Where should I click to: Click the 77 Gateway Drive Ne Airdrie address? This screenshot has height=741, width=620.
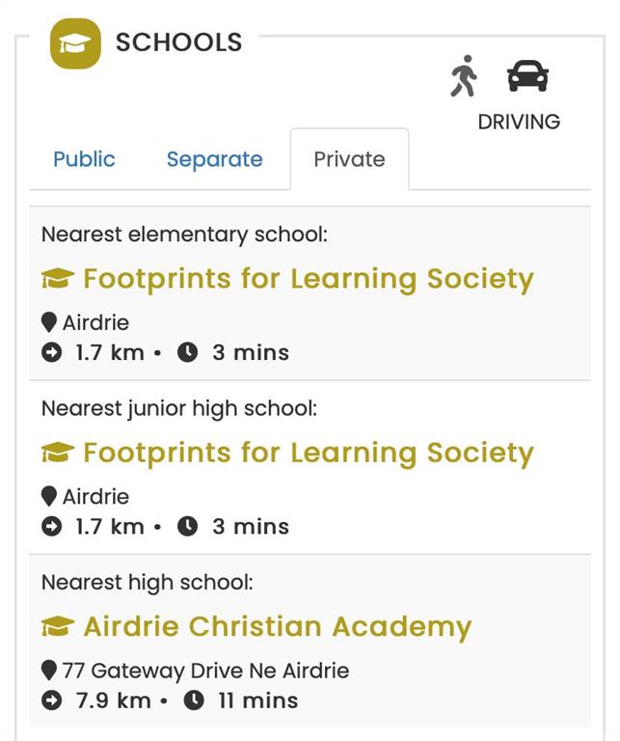pyautogui.click(x=205, y=670)
